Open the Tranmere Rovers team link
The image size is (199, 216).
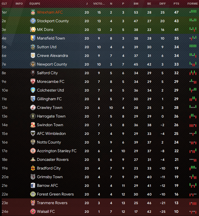(x=53, y=203)
